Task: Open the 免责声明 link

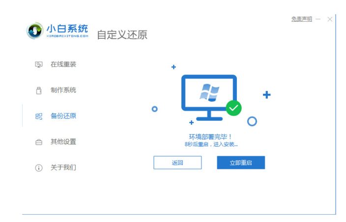Action: tap(302, 19)
